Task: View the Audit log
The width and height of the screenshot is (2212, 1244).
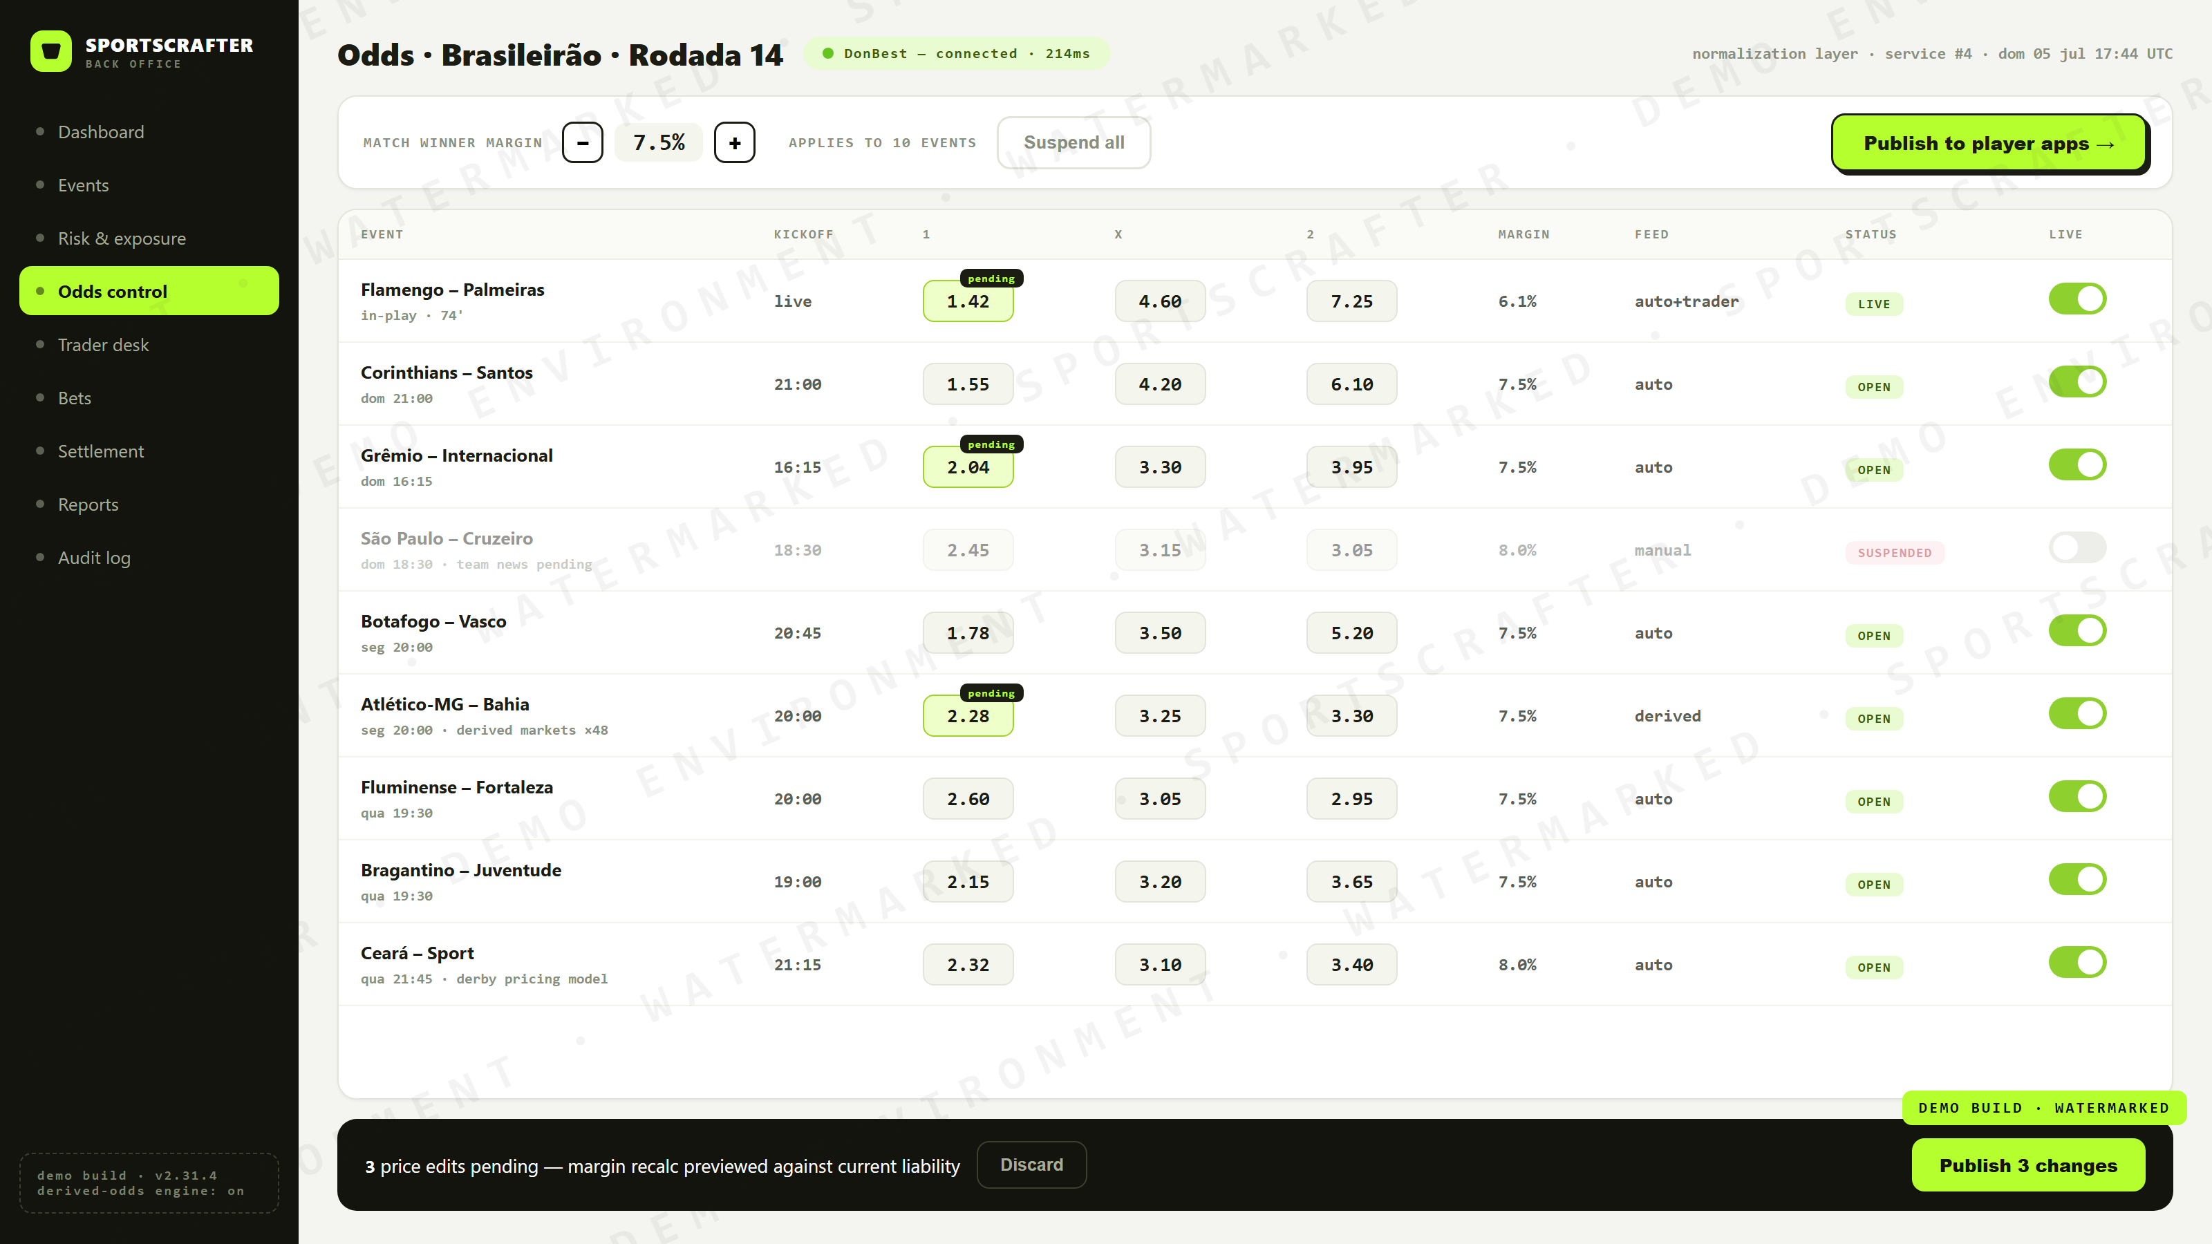Action: point(149,557)
